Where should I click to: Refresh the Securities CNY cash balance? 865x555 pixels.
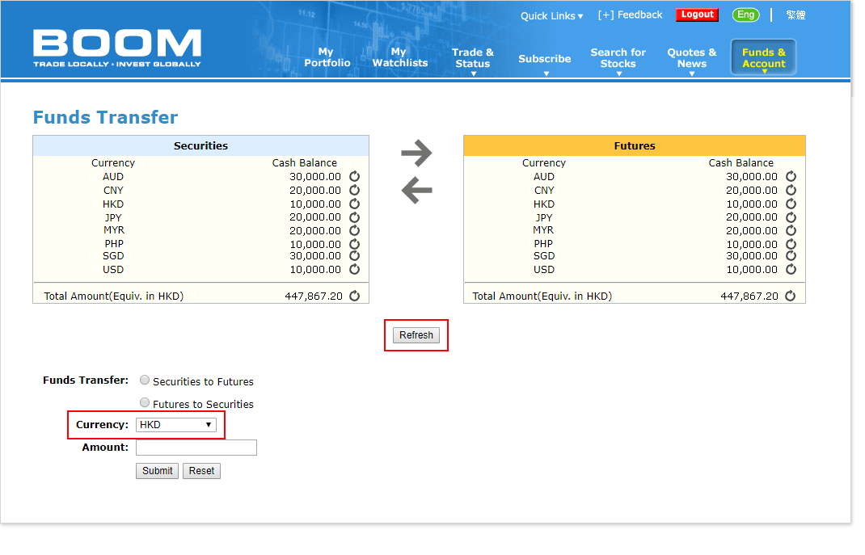[355, 190]
